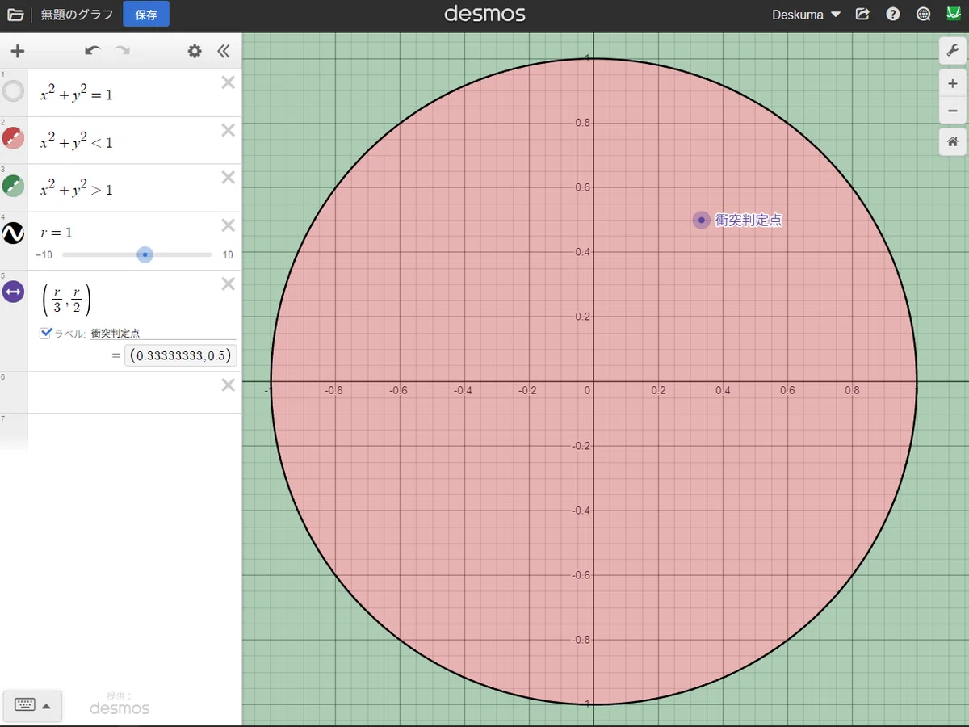Toggle visibility of x²+y²>1 green region

[x=13, y=187]
